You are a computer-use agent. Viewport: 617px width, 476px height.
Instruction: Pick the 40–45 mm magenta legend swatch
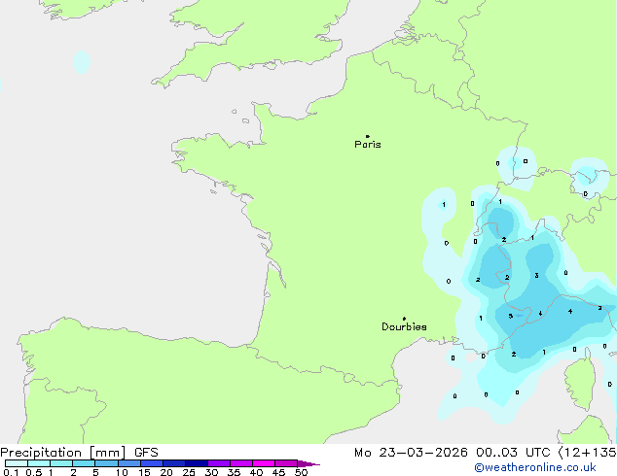click(x=264, y=463)
